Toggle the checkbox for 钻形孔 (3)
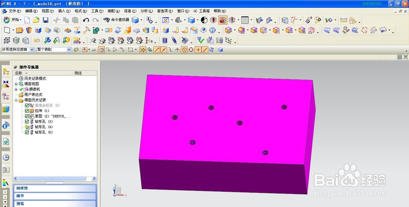 tap(27, 122)
